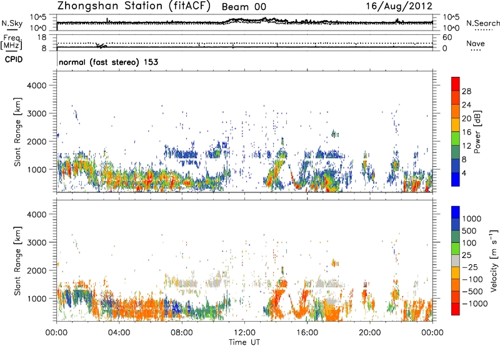
Task: Click the blue bottom of the power colorbar
Action: (456, 179)
